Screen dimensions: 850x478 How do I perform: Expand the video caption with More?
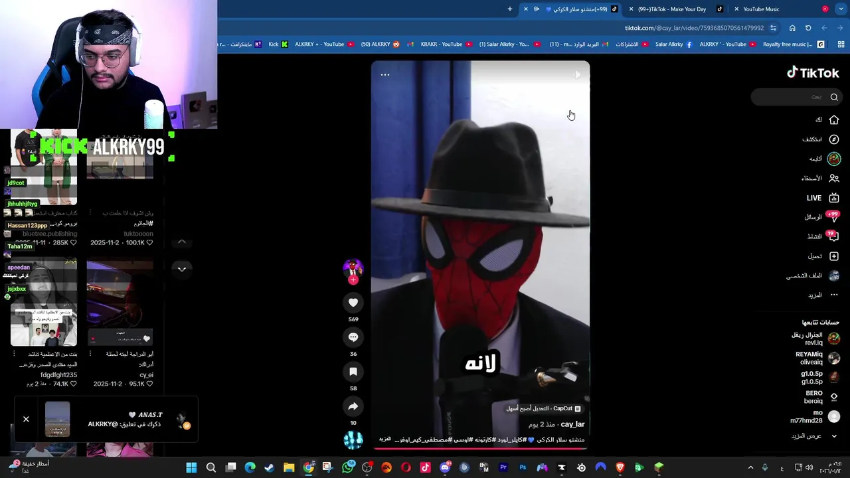[385, 439]
